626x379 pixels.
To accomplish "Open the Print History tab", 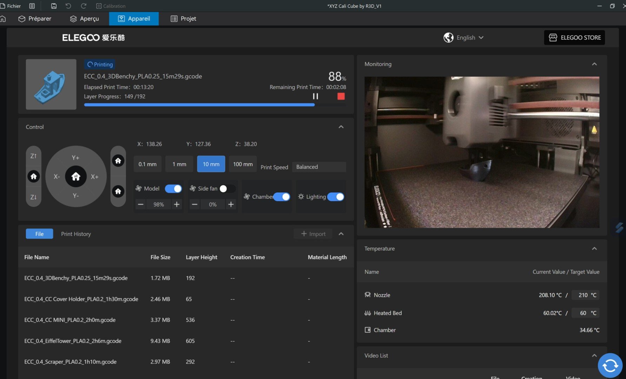I will [x=76, y=234].
